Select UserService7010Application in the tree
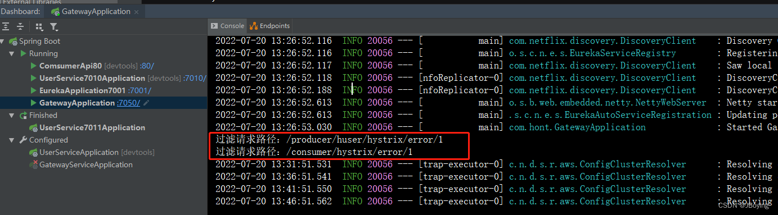 click(x=92, y=78)
